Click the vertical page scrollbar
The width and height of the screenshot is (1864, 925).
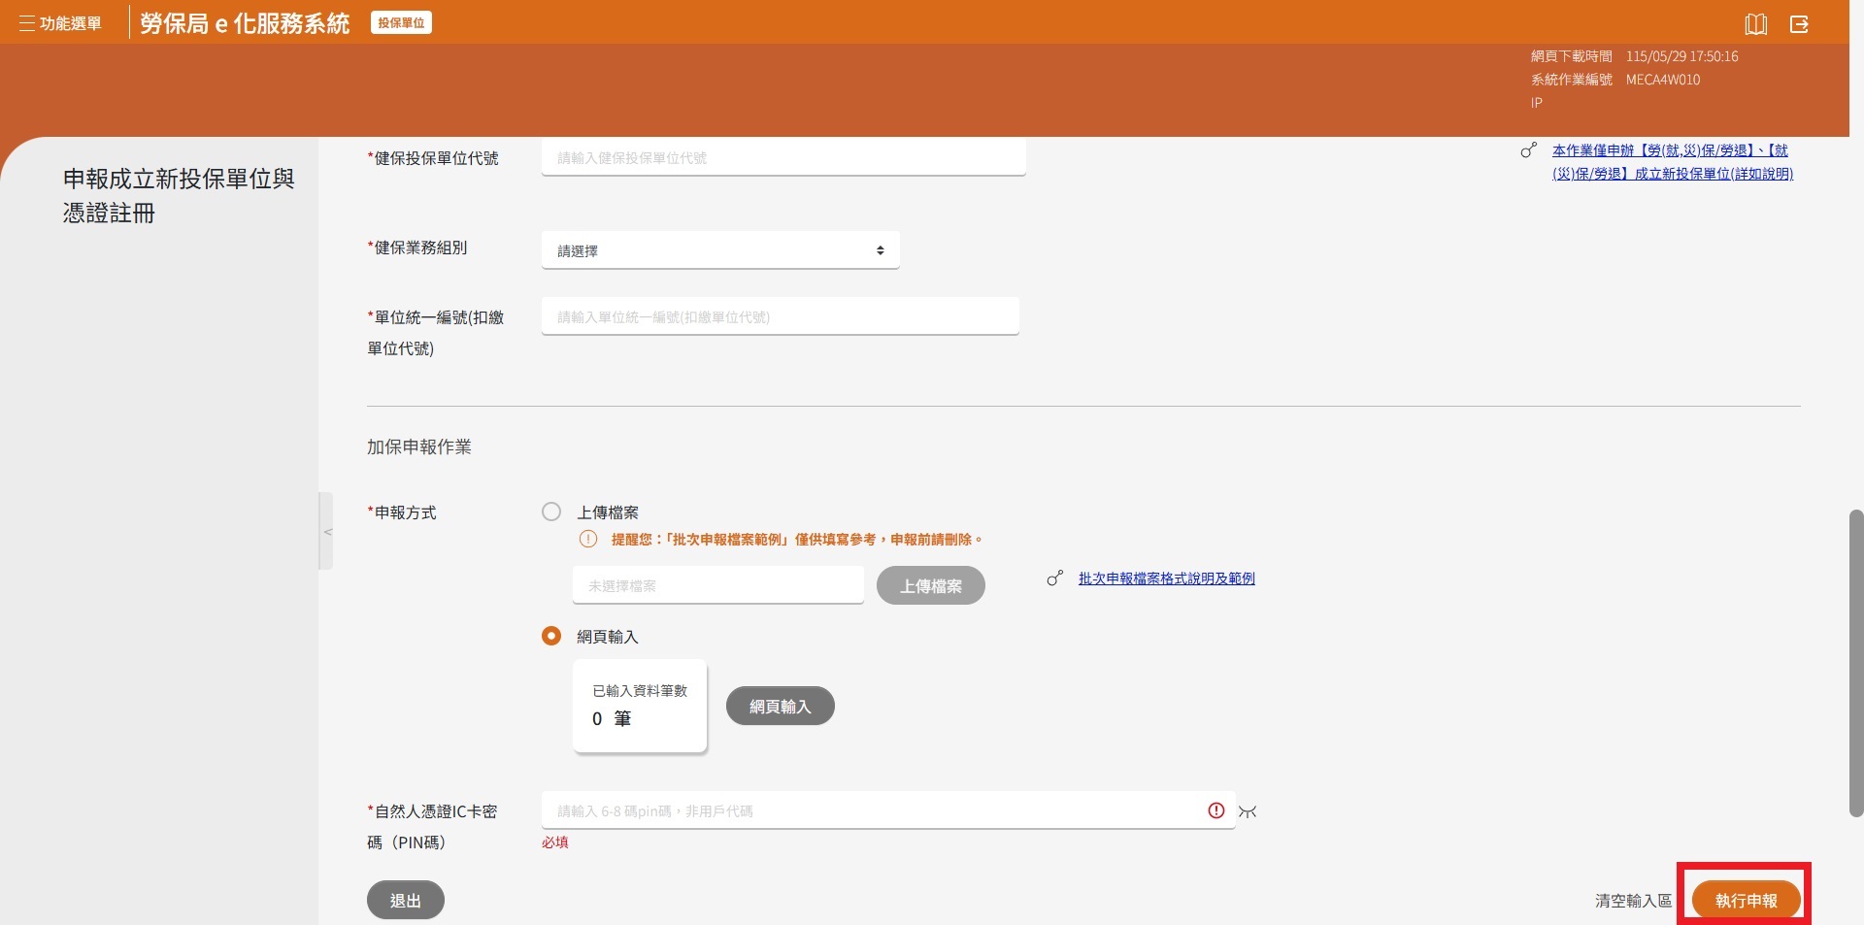[1856, 662]
